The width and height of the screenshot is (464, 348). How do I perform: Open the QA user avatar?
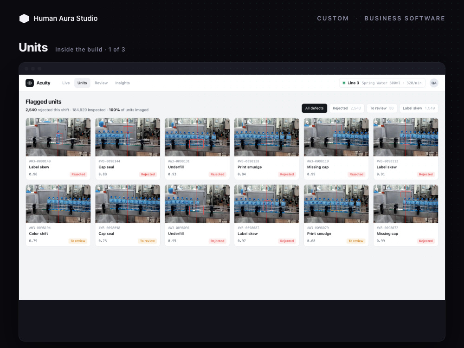pos(433,83)
